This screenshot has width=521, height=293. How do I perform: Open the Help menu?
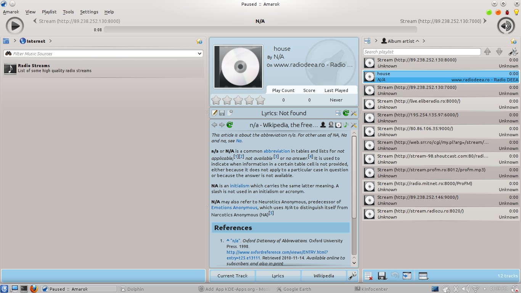[x=109, y=12]
